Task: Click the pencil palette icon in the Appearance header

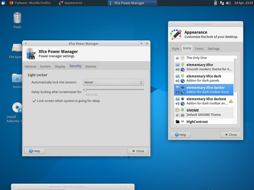Action: 176,34
